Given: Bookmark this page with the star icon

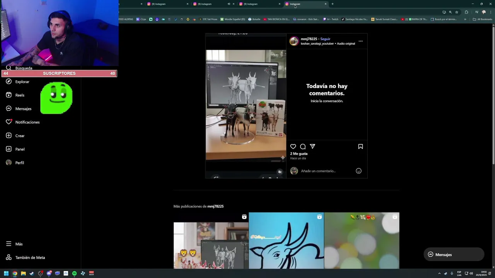Looking at the screenshot, I should [x=457, y=12].
